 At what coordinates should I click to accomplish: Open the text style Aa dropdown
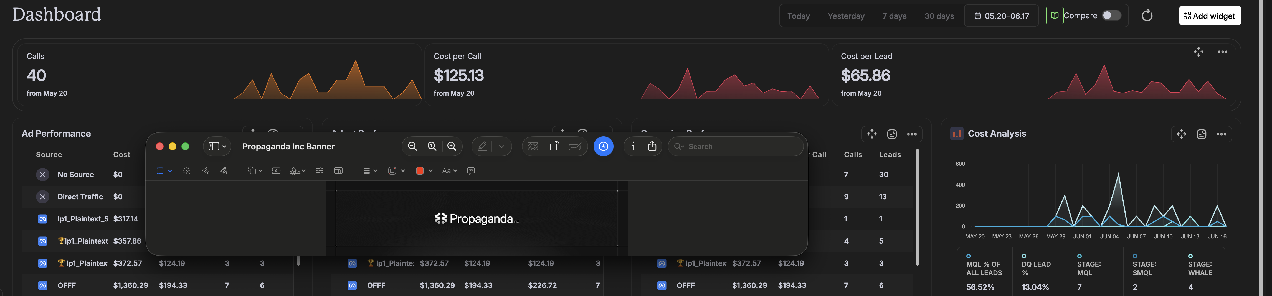449,171
